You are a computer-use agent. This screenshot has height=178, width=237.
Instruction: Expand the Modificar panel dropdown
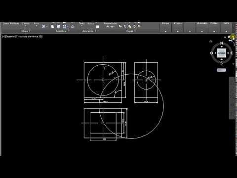coord(63,31)
